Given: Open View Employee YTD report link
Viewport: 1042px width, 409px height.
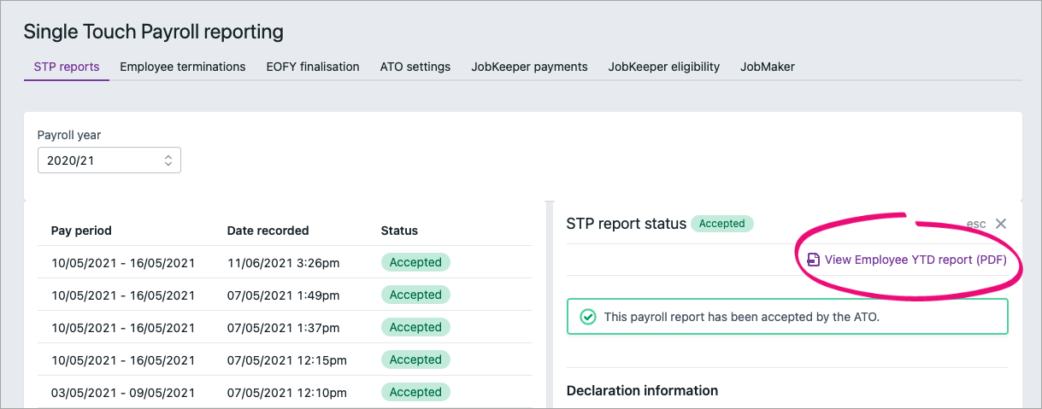Looking at the screenshot, I should coord(915,260).
